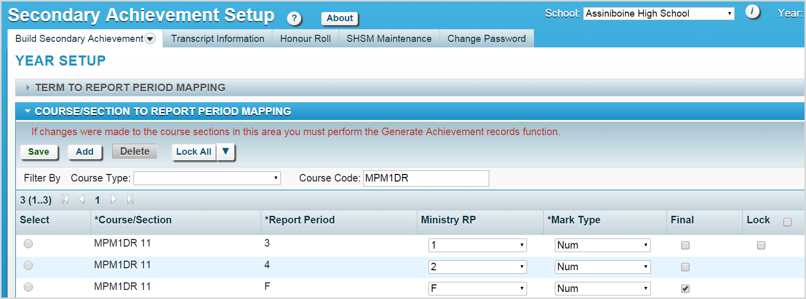Click the round info icon beside School
Screen dimensions: 806x299
752,12
